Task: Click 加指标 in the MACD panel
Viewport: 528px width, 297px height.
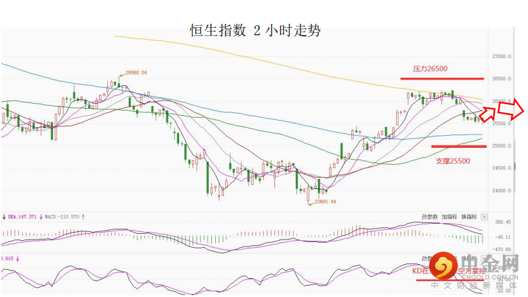Action: tap(449, 217)
